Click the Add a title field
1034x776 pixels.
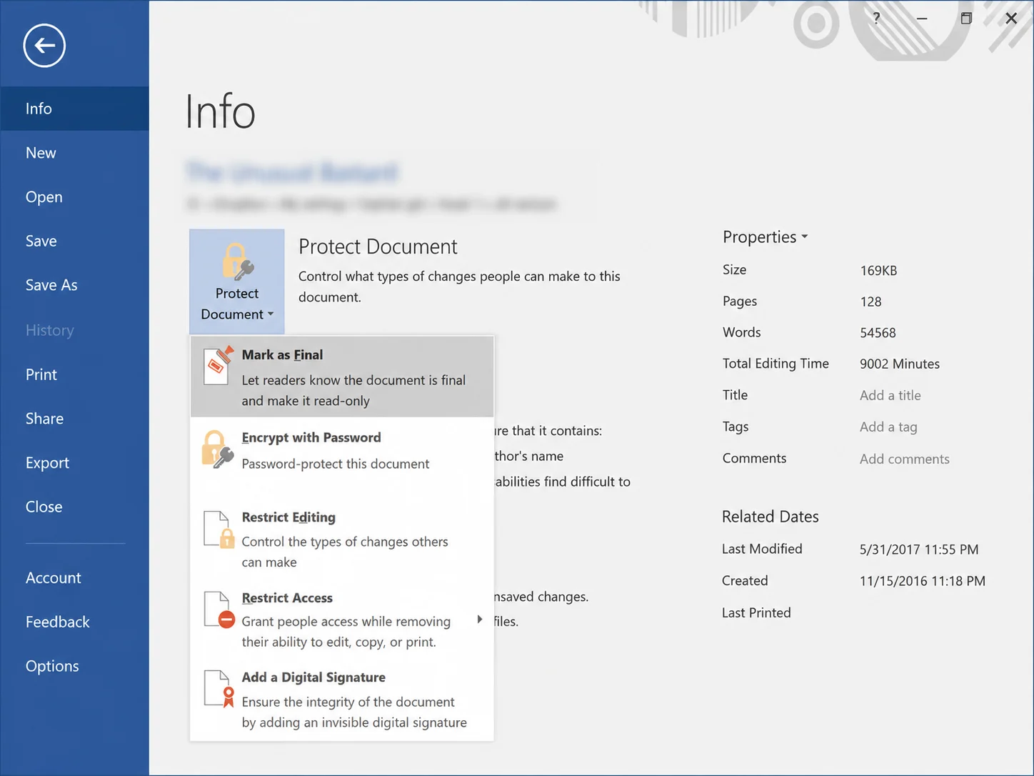(890, 395)
